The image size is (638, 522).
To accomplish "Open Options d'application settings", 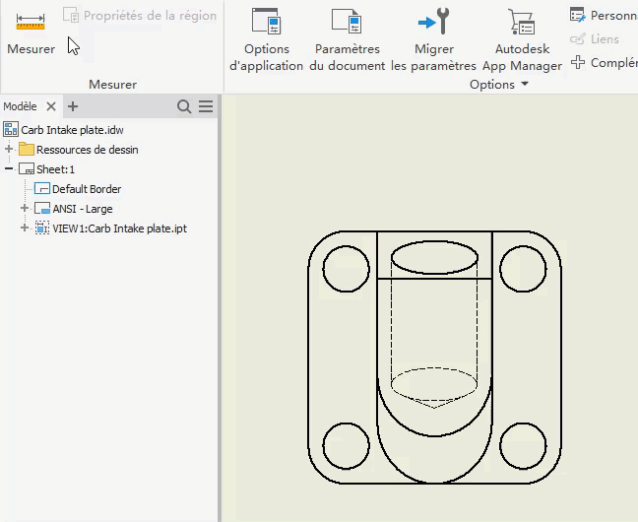I will 266,22.
